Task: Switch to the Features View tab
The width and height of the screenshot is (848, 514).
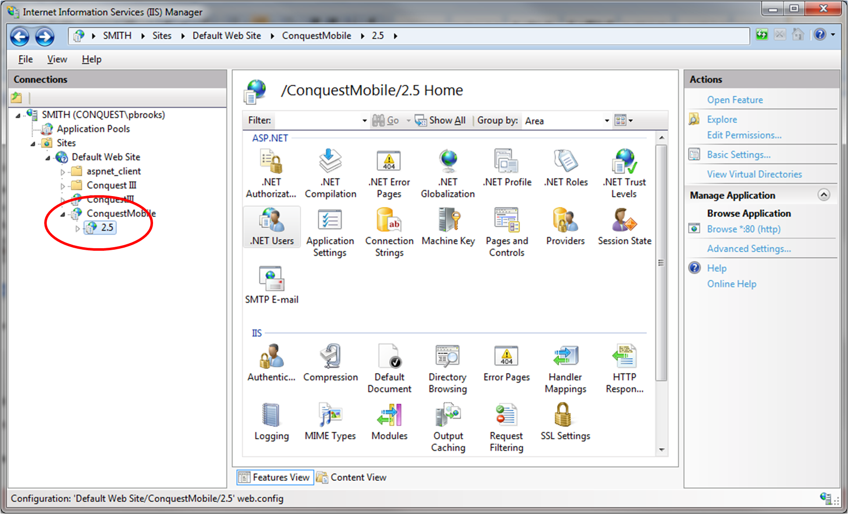Action: [x=275, y=477]
